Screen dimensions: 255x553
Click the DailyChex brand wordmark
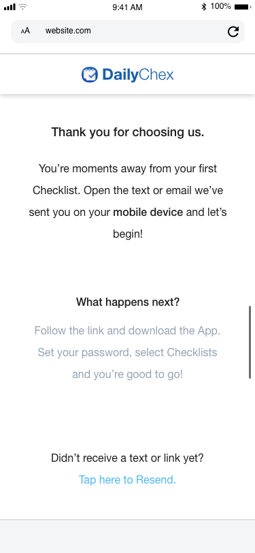(138, 75)
